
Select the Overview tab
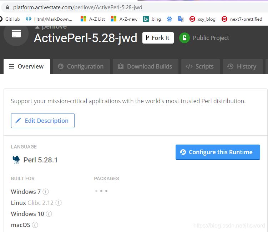point(26,66)
